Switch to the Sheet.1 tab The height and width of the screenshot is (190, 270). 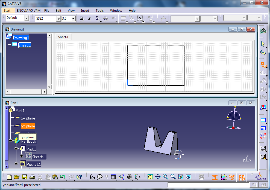pos(63,37)
